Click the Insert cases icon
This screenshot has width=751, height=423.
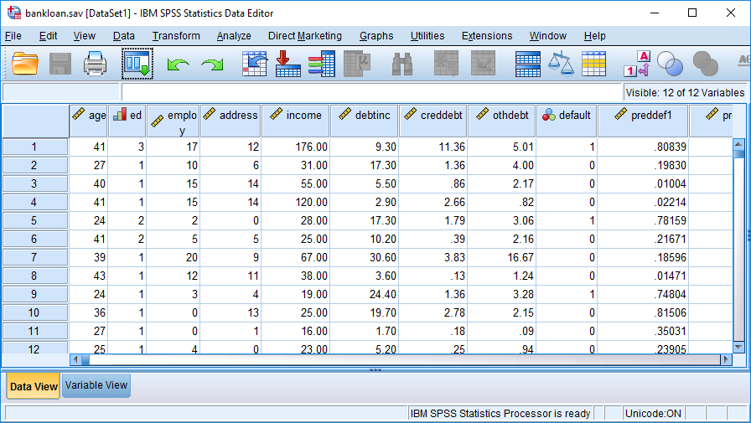(446, 64)
